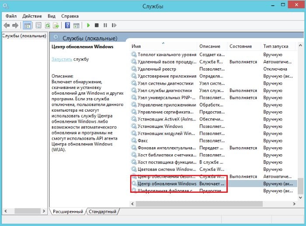This screenshot has width=306, height=226.
Task: Sort by the Тип запуска column header
Action: click(275, 46)
